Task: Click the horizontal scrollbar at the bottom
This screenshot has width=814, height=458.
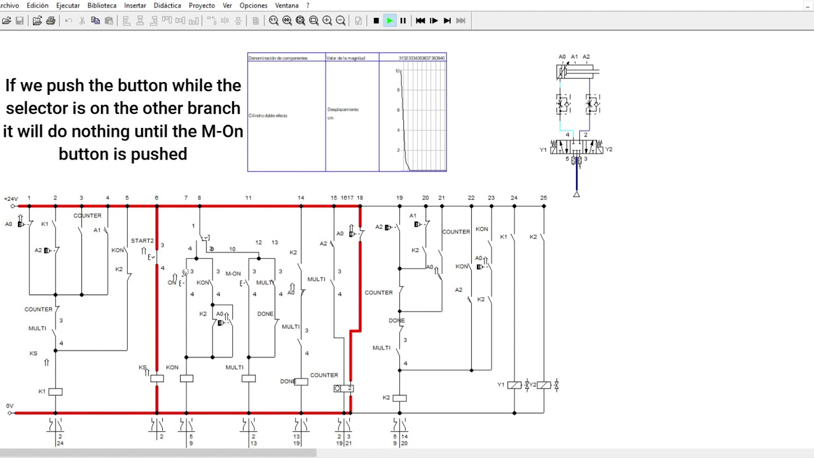Action: point(158,453)
